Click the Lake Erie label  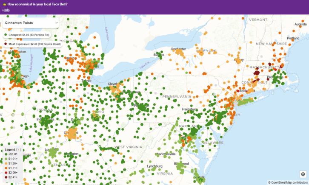point(145,65)
